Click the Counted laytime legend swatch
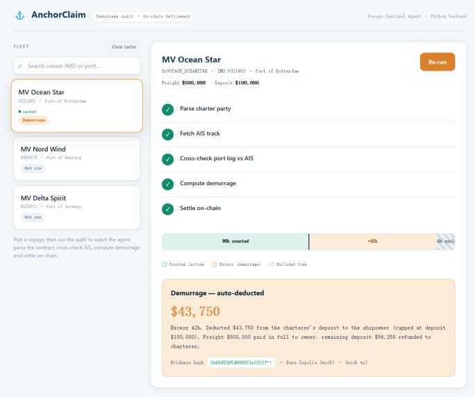The height and width of the screenshot is (397, 475). pyautogui.click(x=165, y=265)
